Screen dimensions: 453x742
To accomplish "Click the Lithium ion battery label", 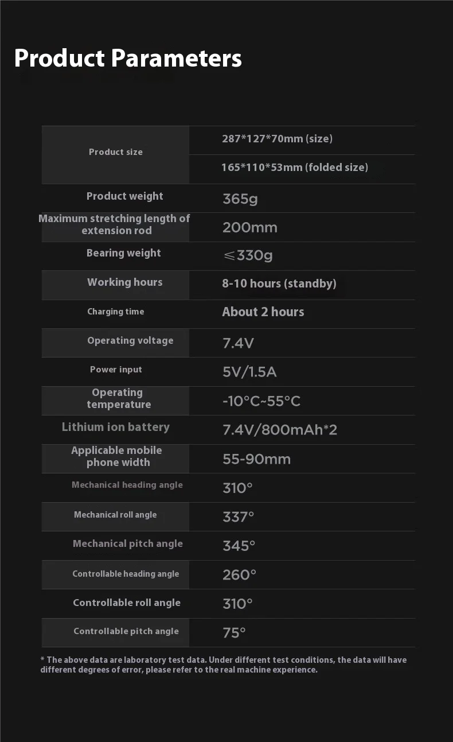I will 115,427.
